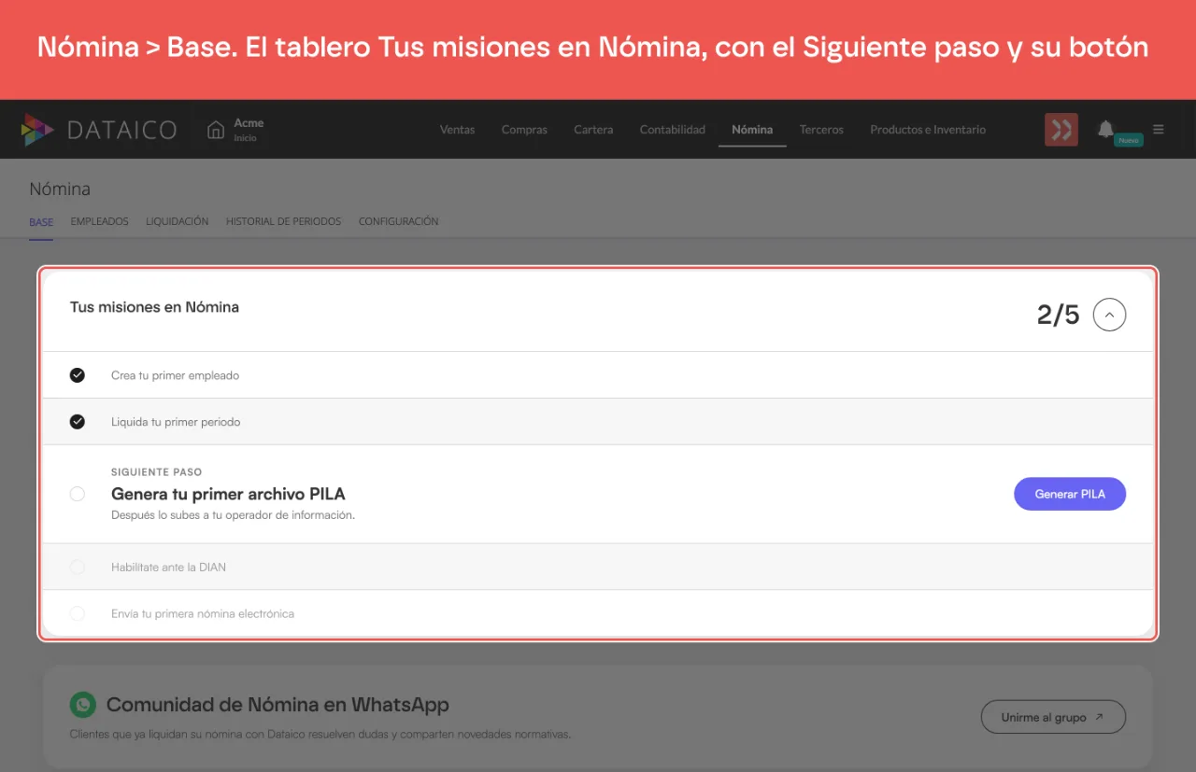Select the Nómina menu item

tap(752, 130)
